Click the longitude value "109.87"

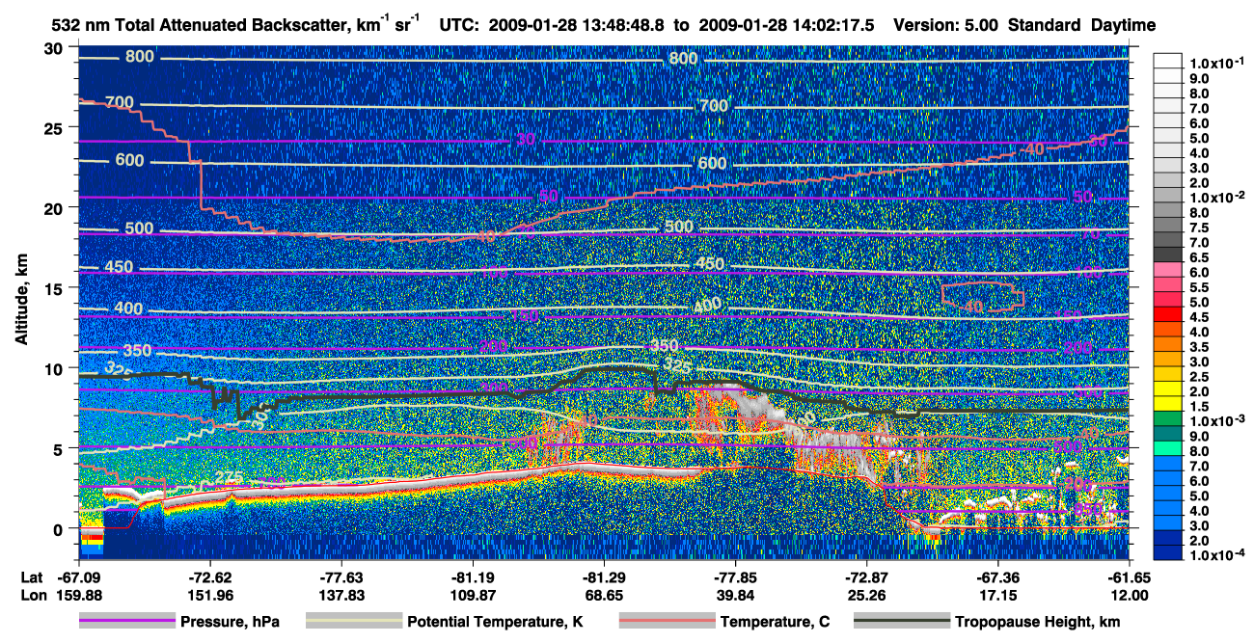473,595
